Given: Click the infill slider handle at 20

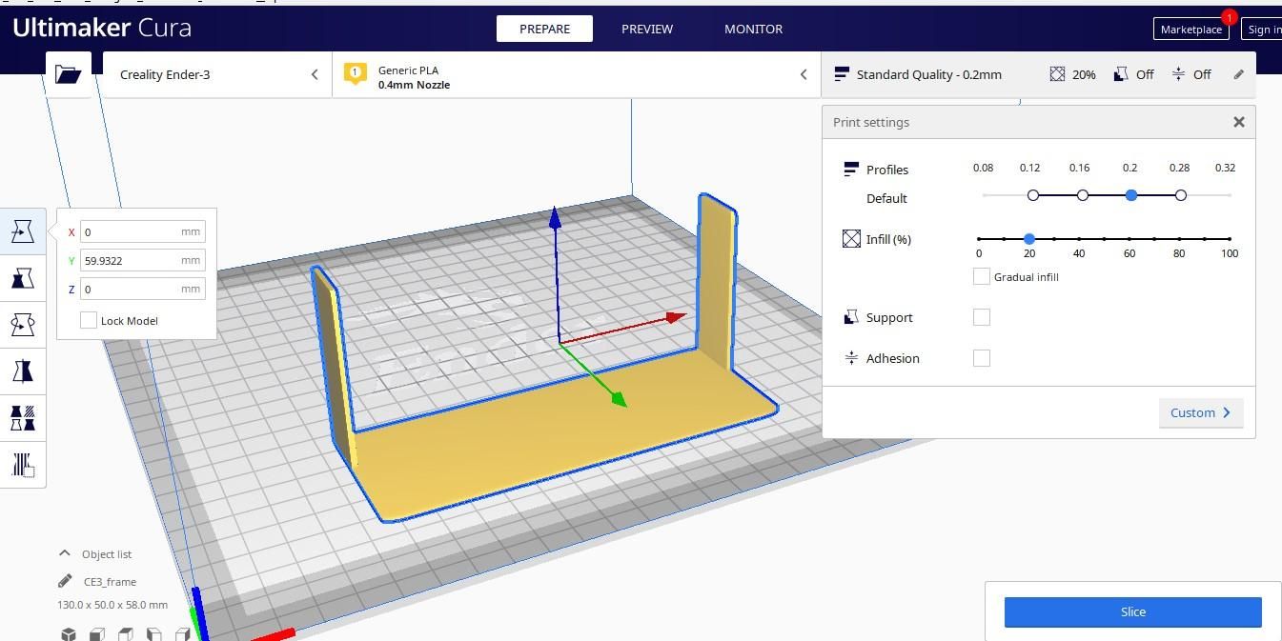Looking at the screenshot, I should [x=1029, y=239].
